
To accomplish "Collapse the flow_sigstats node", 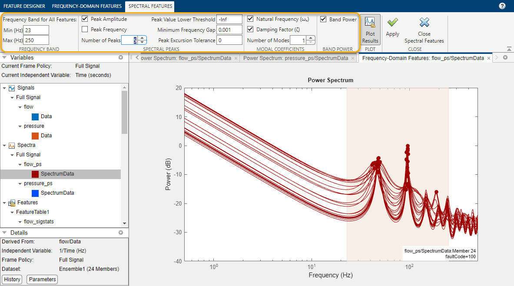I will 20,222.
